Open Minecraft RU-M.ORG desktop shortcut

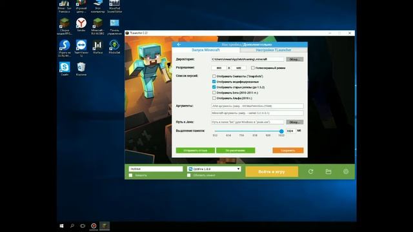pos(97,26)
